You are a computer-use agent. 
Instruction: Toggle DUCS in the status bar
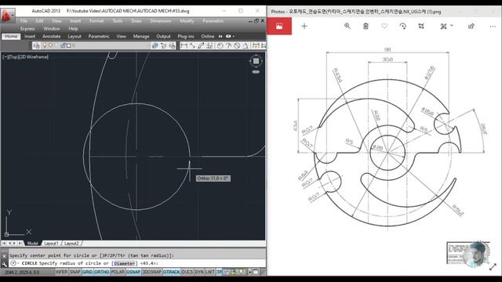click(187, 272)
